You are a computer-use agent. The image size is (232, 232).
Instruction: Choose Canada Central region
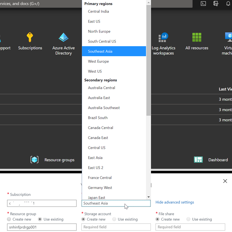[114, 128]
